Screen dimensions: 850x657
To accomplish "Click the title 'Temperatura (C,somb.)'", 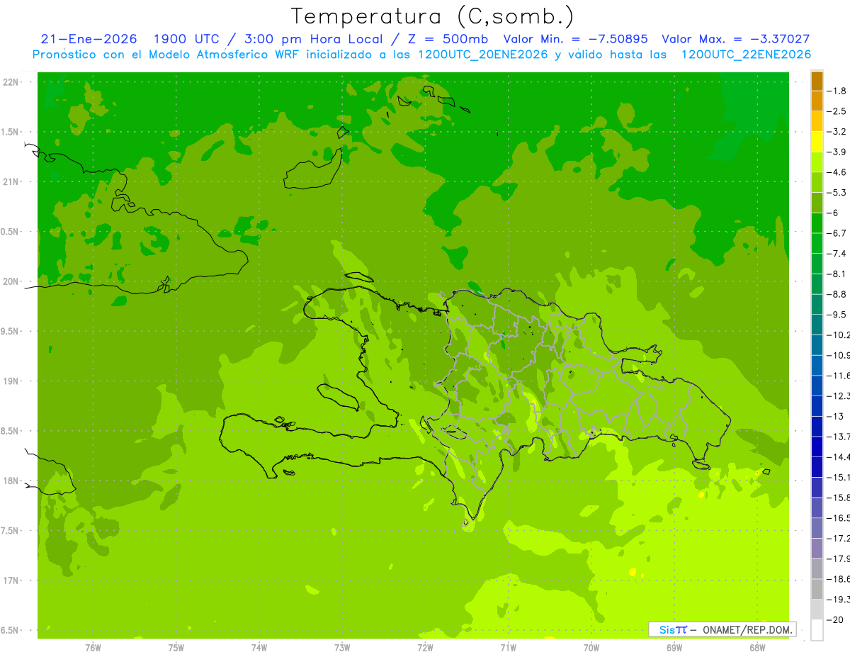I will pos(432,16).
